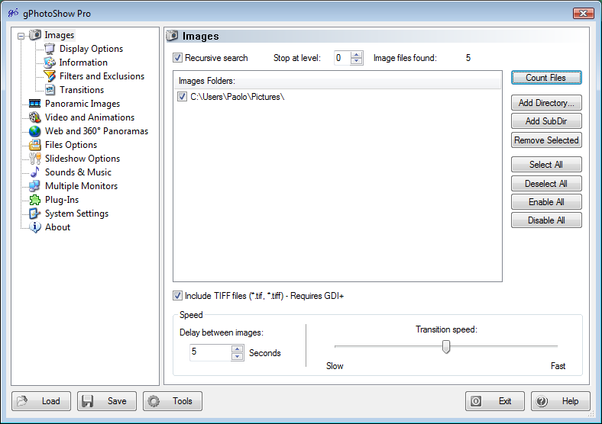Toggle the Recursive search checkbox
This screenshot has height=424, width=602.
click(x=177, y=58)
